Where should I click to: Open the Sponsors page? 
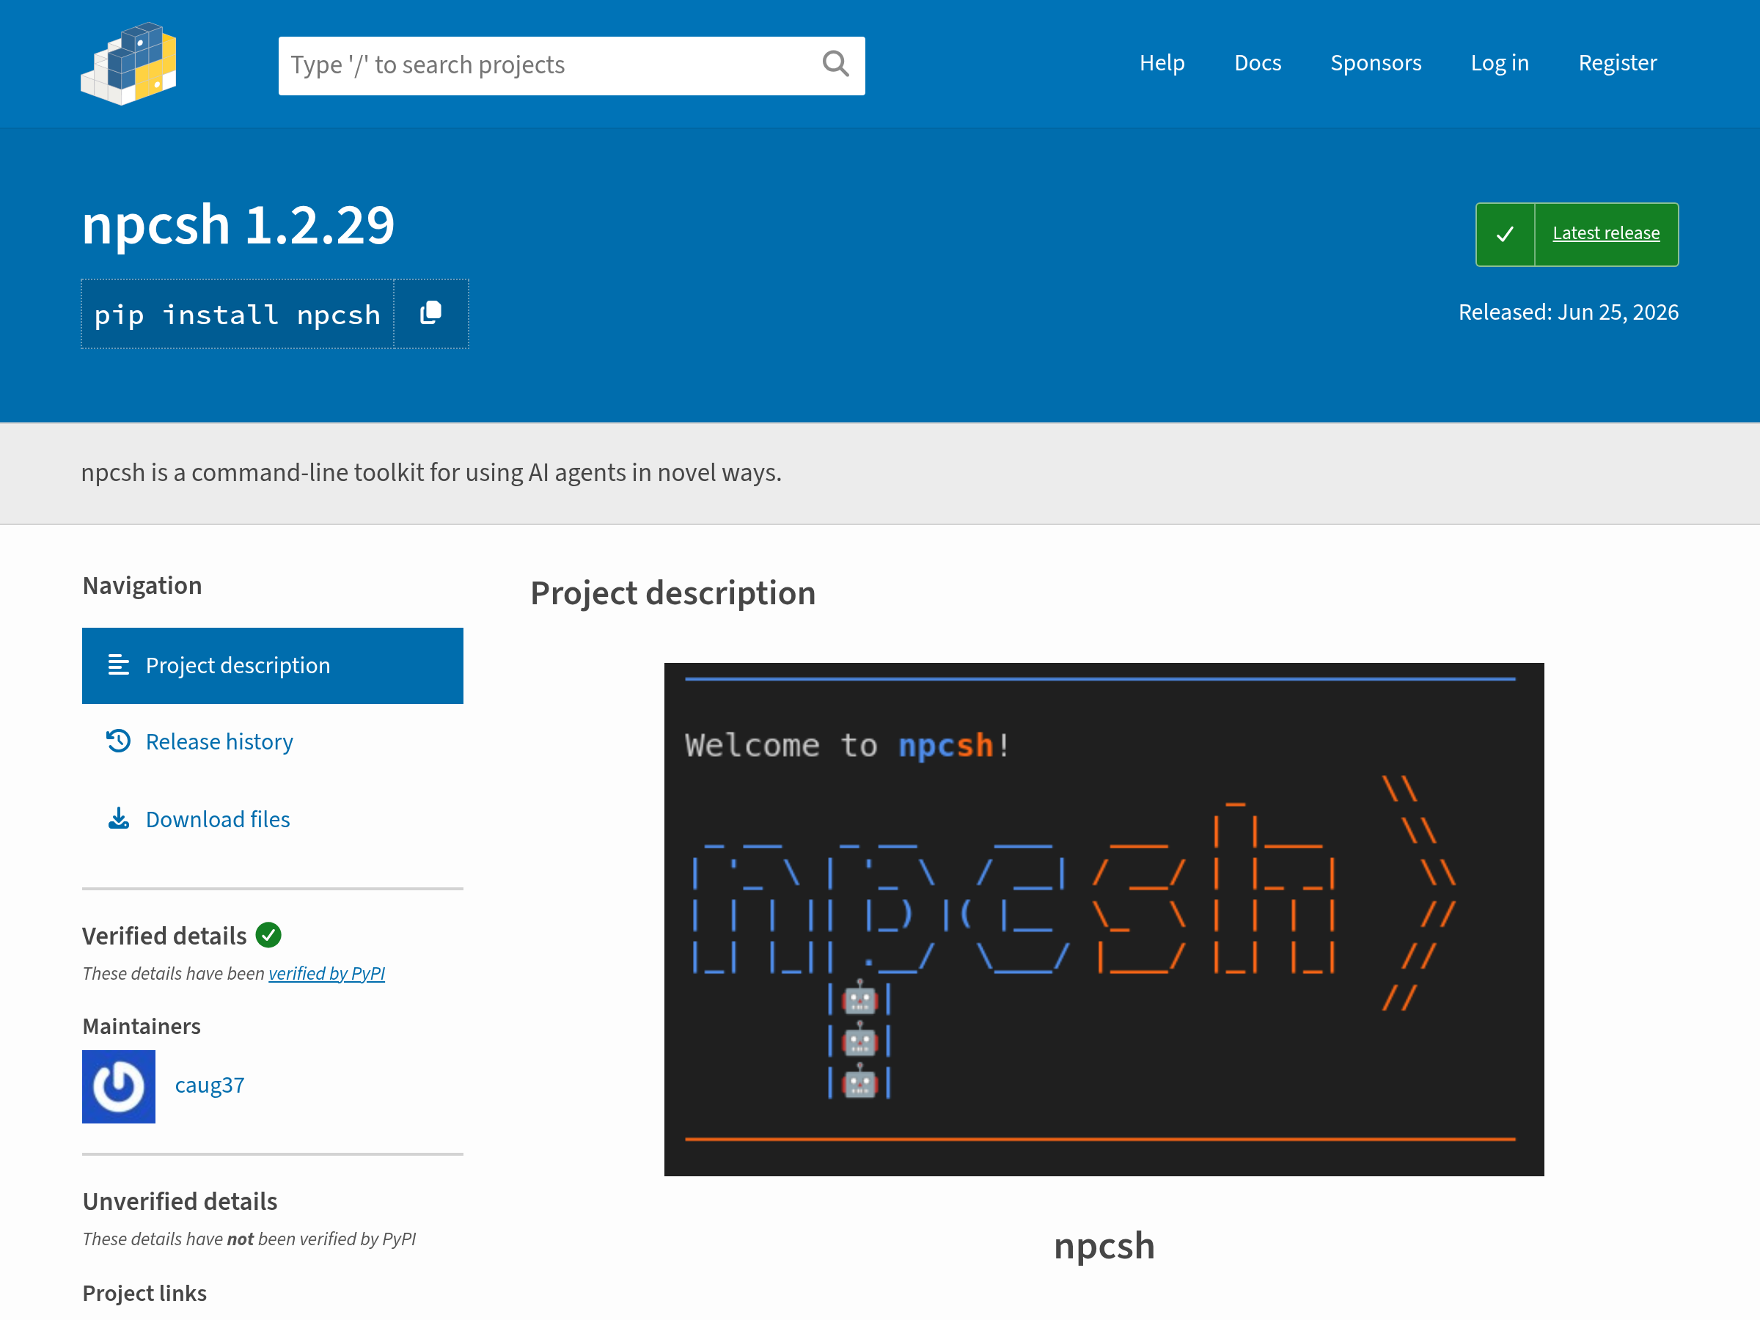point(1376,63)
